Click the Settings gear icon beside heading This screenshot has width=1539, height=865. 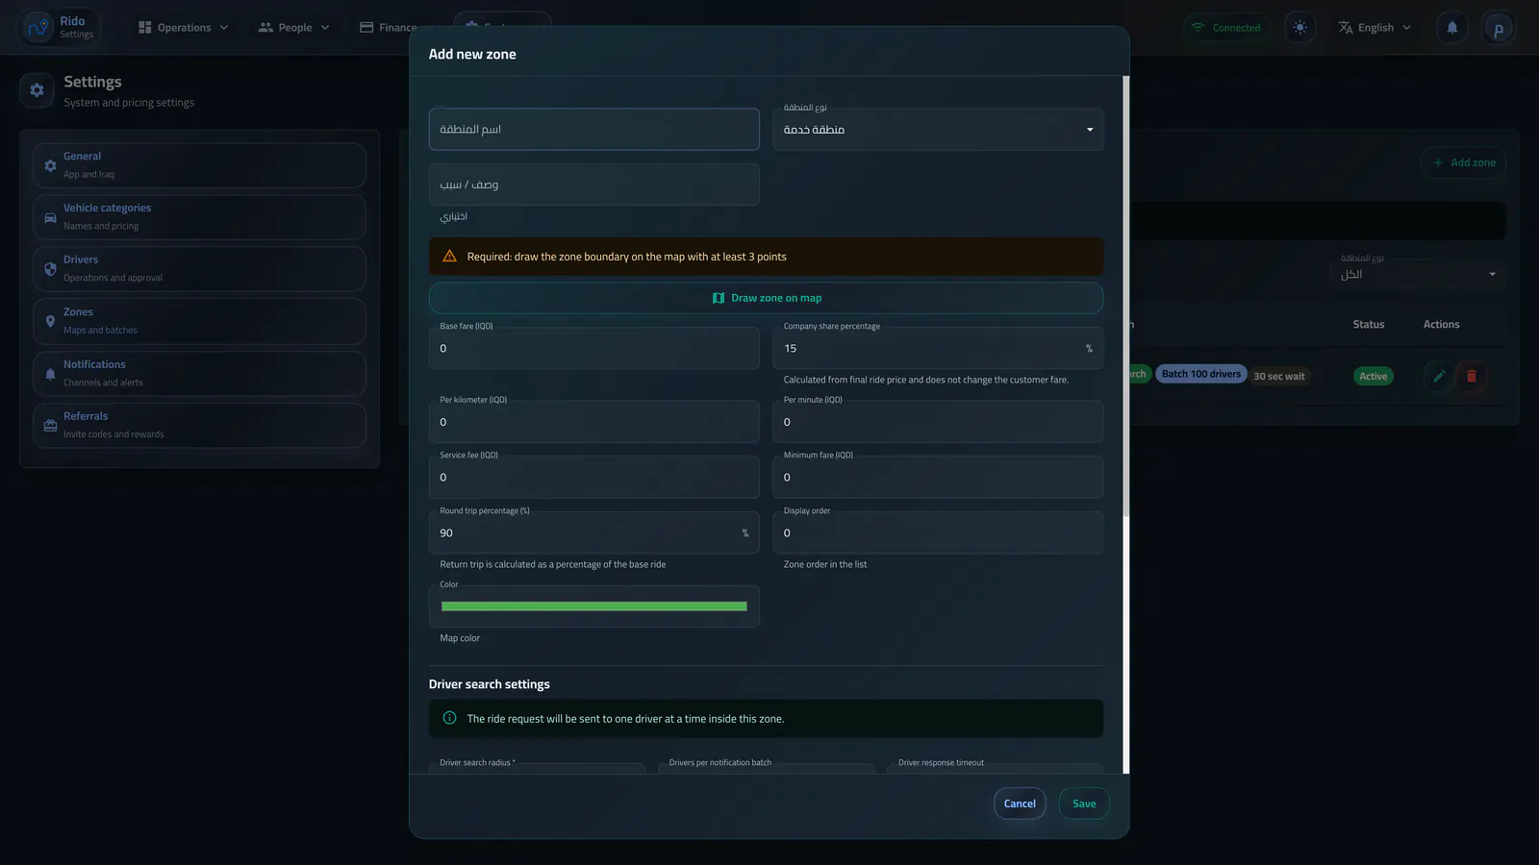pos(37,90)
